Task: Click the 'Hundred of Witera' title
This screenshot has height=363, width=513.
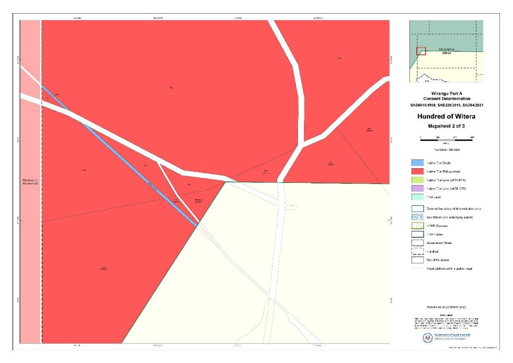Action: [x=446, y=116]
